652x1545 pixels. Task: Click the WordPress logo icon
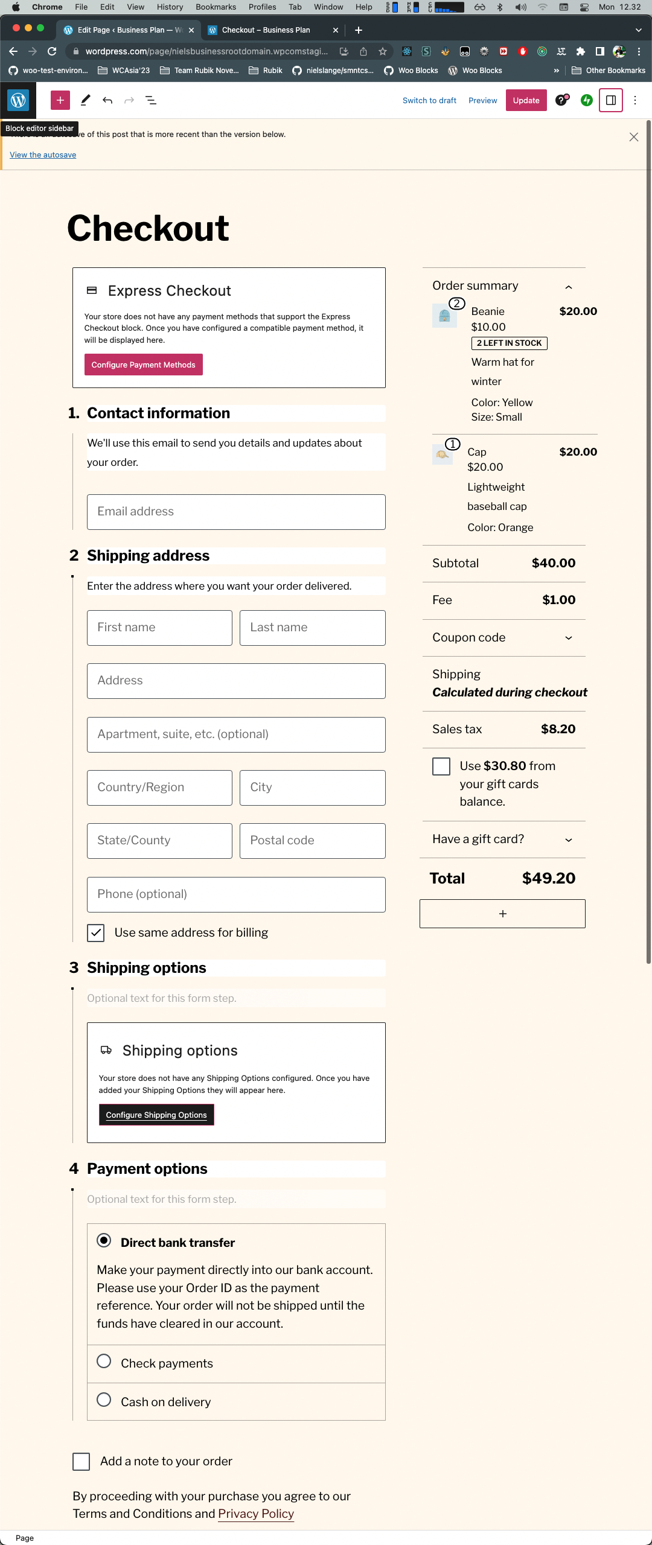tap(18, 100)
